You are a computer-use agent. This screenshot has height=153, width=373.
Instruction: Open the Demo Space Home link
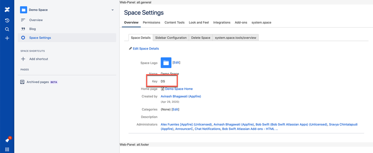coord(178,89)
